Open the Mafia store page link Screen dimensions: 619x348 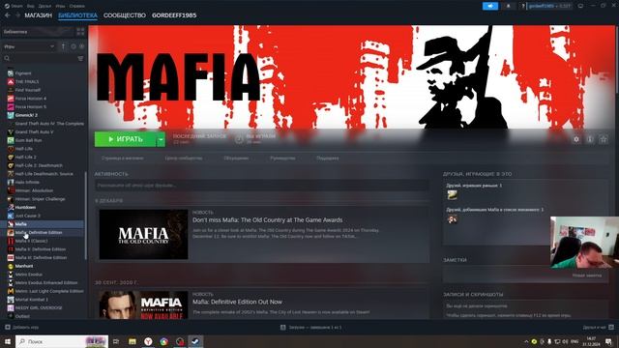[x=123, y=159]
